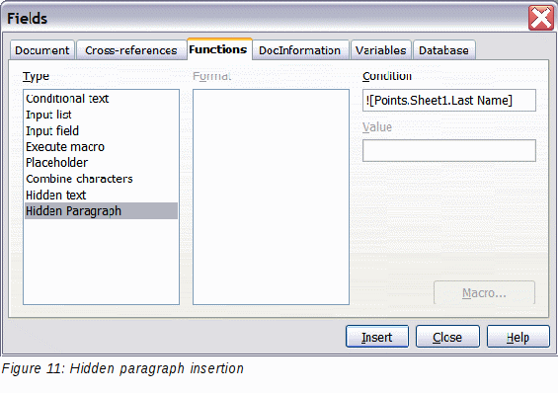Switch to the Document tab
This screenshot has height=393, width=559.
click(x=42, y=50)
